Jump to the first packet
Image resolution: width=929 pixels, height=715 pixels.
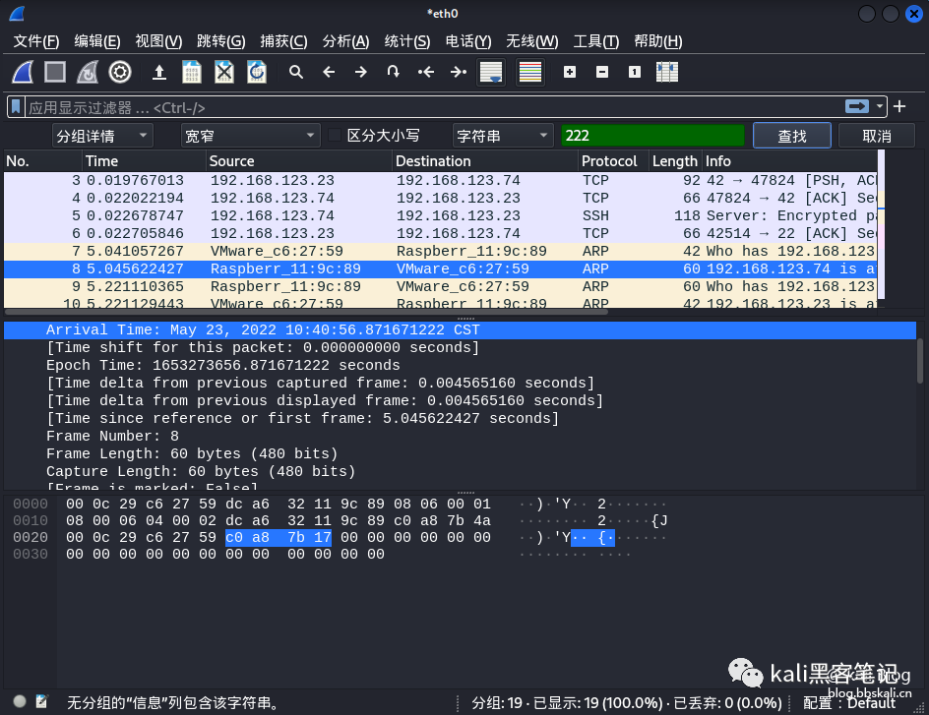tap(426, 72)
